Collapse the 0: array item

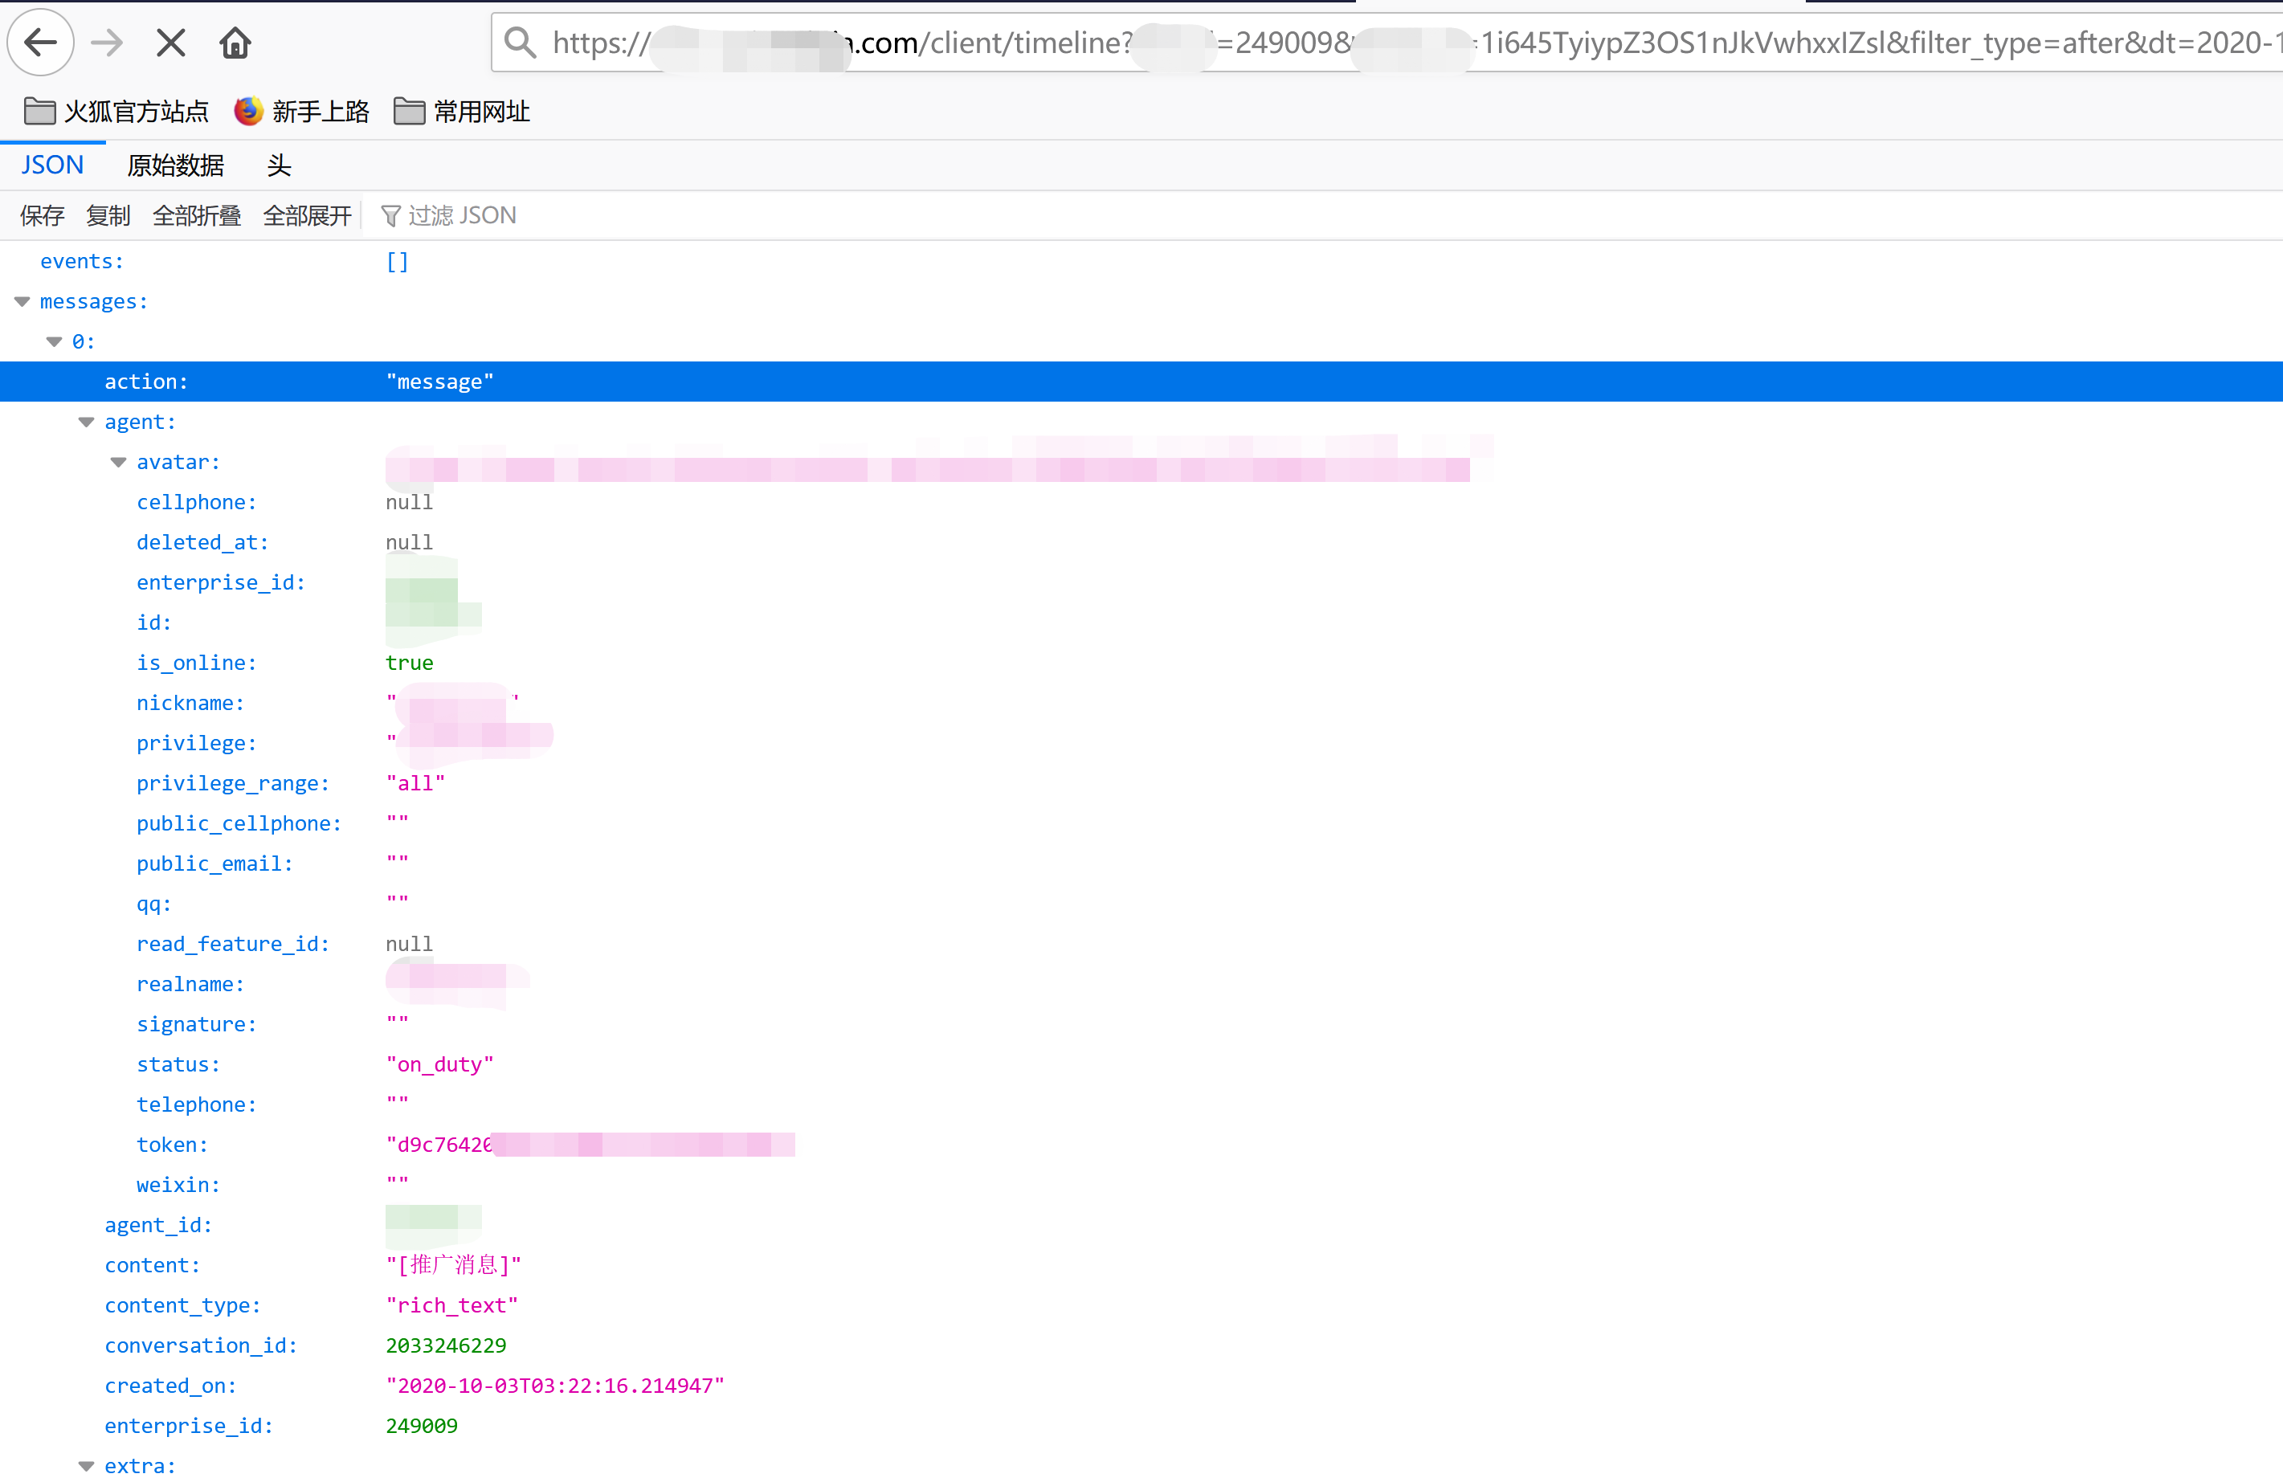pos(54,342)
